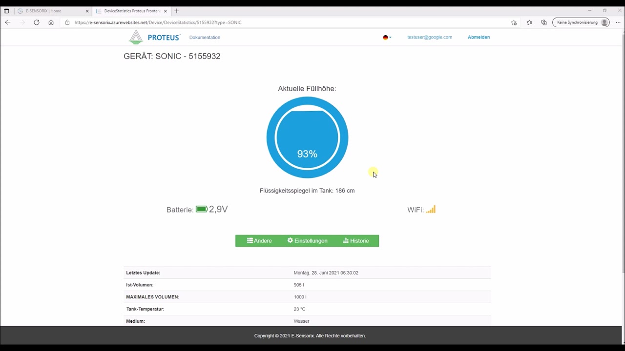Click the maximales Volumen value 1000 l
This screenshot has width=625, height=351.
(x=300, y=297)
